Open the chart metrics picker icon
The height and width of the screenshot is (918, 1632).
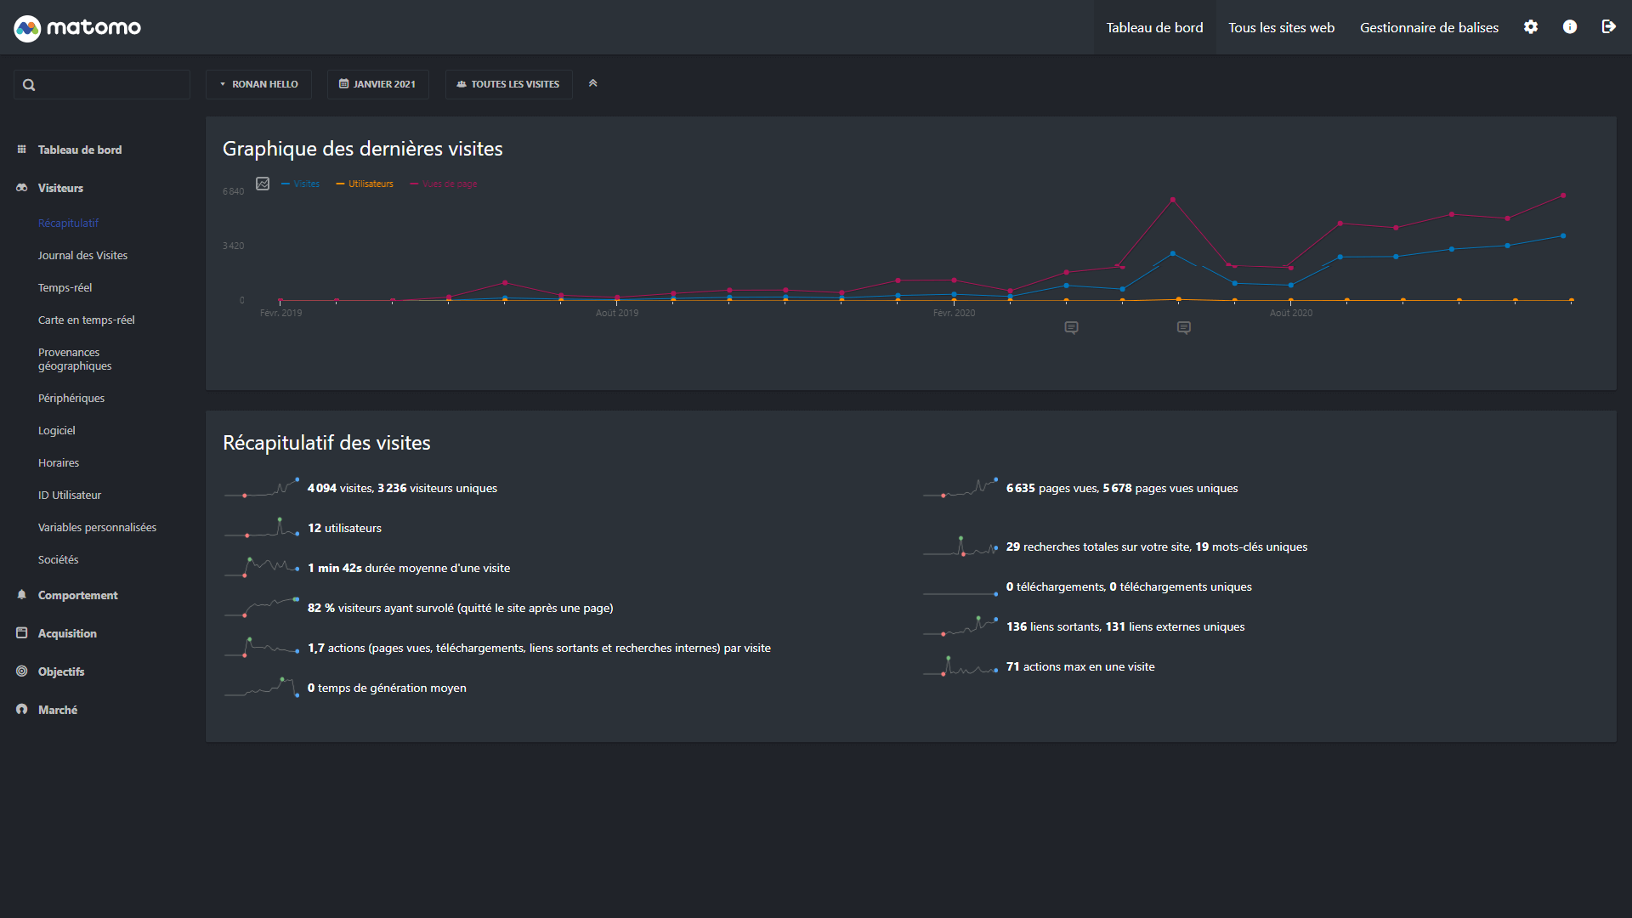click(263, 184)
